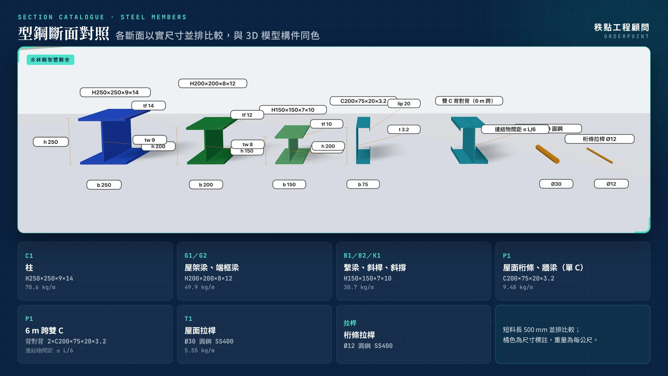The width and height of the screenshot is (668, 376).
Task: Click the 秩點工程顧問 ORDERPOINT logo
Action: (622, 31)
